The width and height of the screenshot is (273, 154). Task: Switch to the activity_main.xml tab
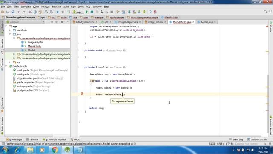pyautogui.click(x=85, y=22)
